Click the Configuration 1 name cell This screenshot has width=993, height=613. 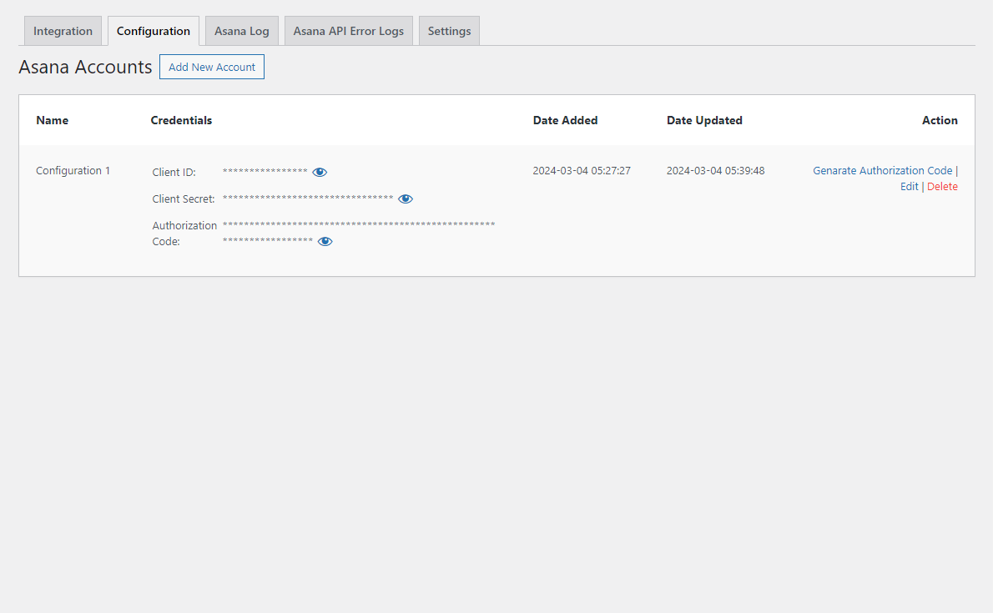pyautogui.click(x=73, y=171)
